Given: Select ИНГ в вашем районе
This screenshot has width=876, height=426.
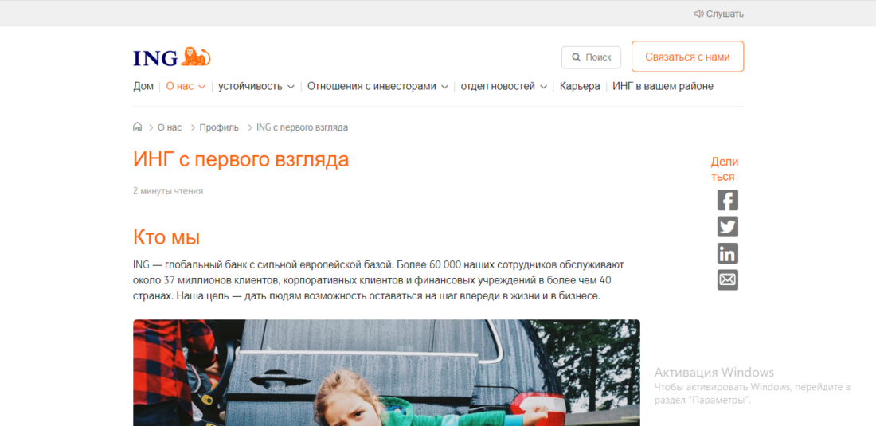Looking at the screenshot, I should 663,86.
